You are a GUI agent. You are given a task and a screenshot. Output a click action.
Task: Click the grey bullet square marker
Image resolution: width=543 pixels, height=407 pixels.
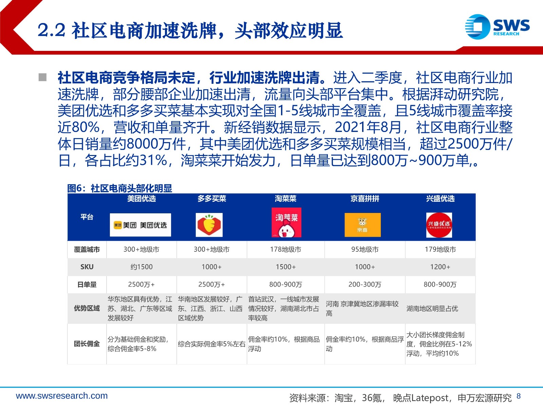coord(42,78)
